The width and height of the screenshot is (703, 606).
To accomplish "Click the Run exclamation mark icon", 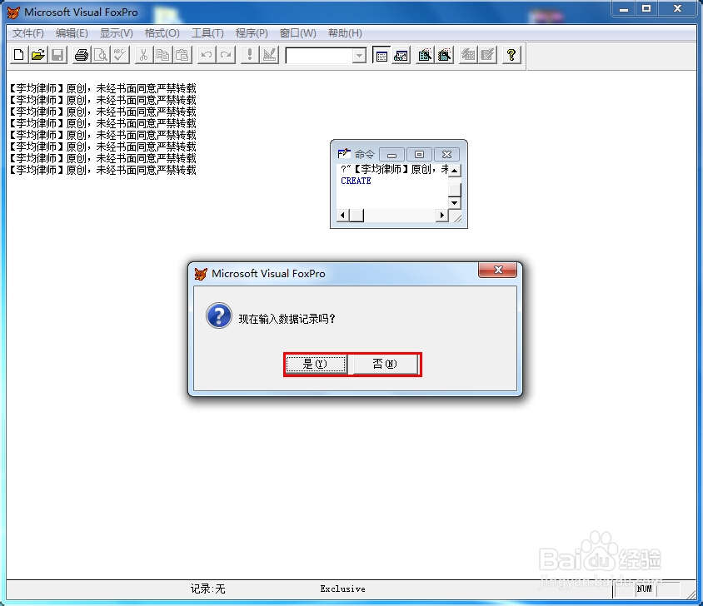I will 250,55.
